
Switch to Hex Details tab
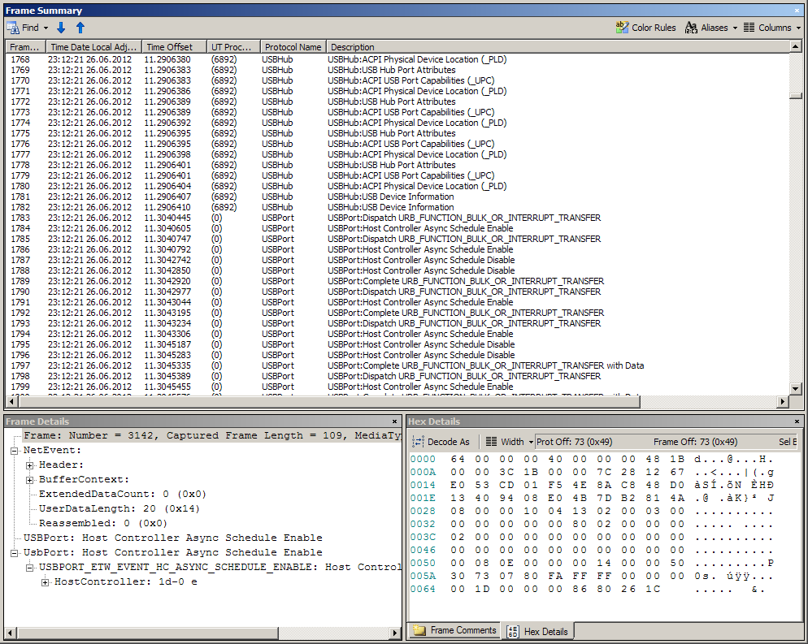point(537,631)
